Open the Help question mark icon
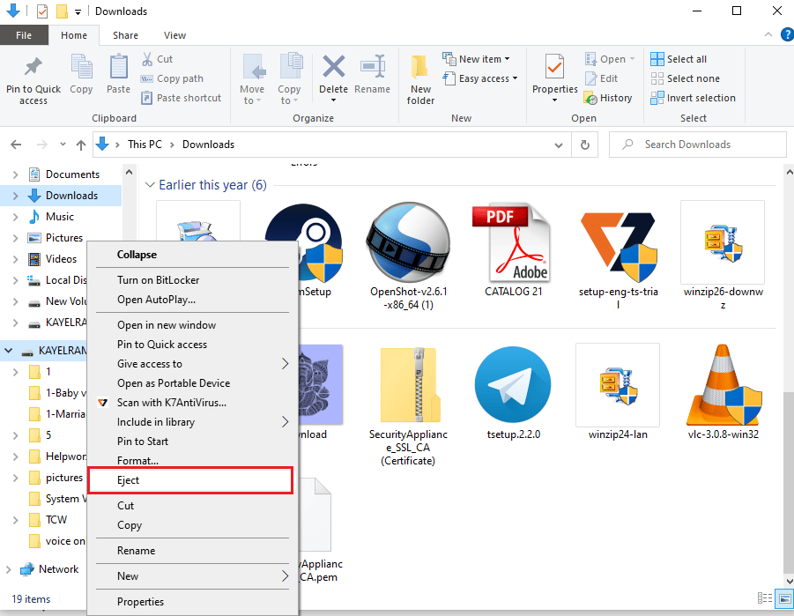Viewport: 794px width, 616px height. click(787, 34)
